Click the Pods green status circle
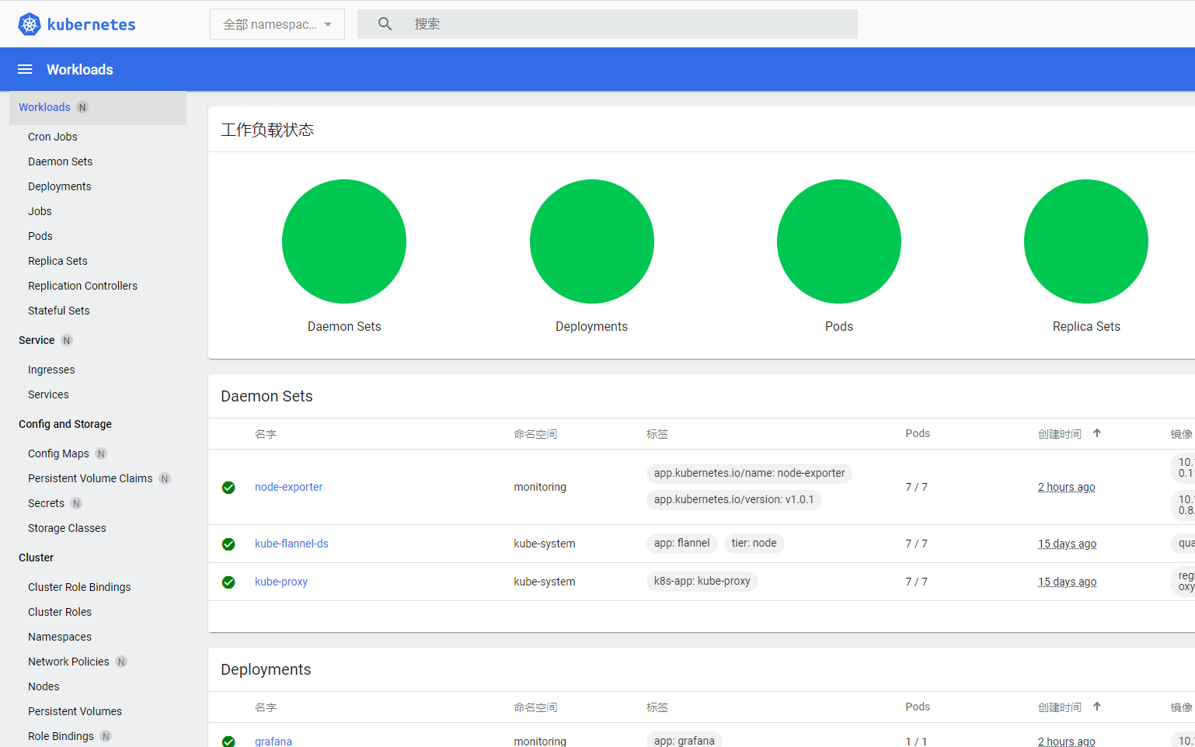The width and height of the screenshot is (1195, 747). [x=839, y=241]
